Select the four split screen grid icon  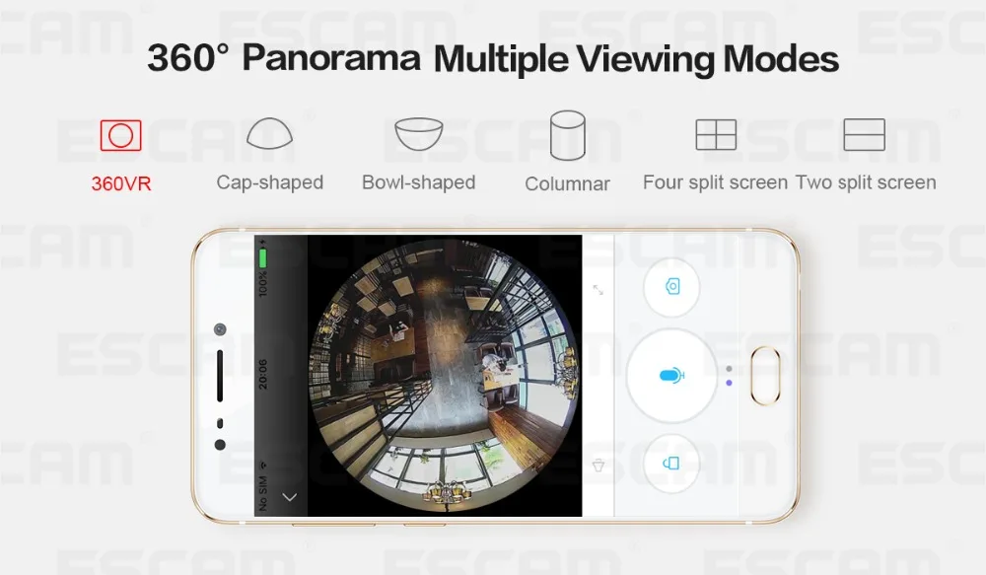tap(716, 135)
